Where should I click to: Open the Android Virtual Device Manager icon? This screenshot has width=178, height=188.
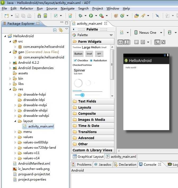point(45,16)
